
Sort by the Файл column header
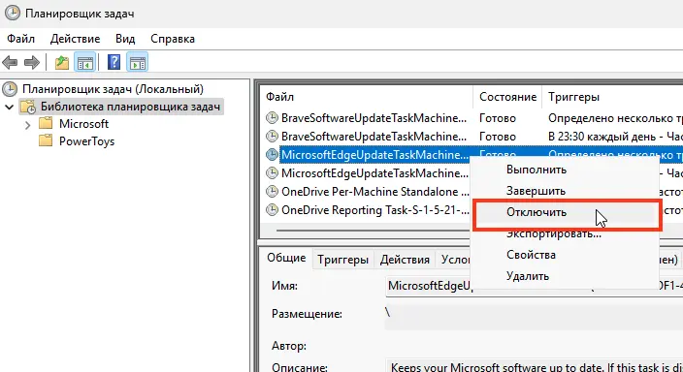366,97
